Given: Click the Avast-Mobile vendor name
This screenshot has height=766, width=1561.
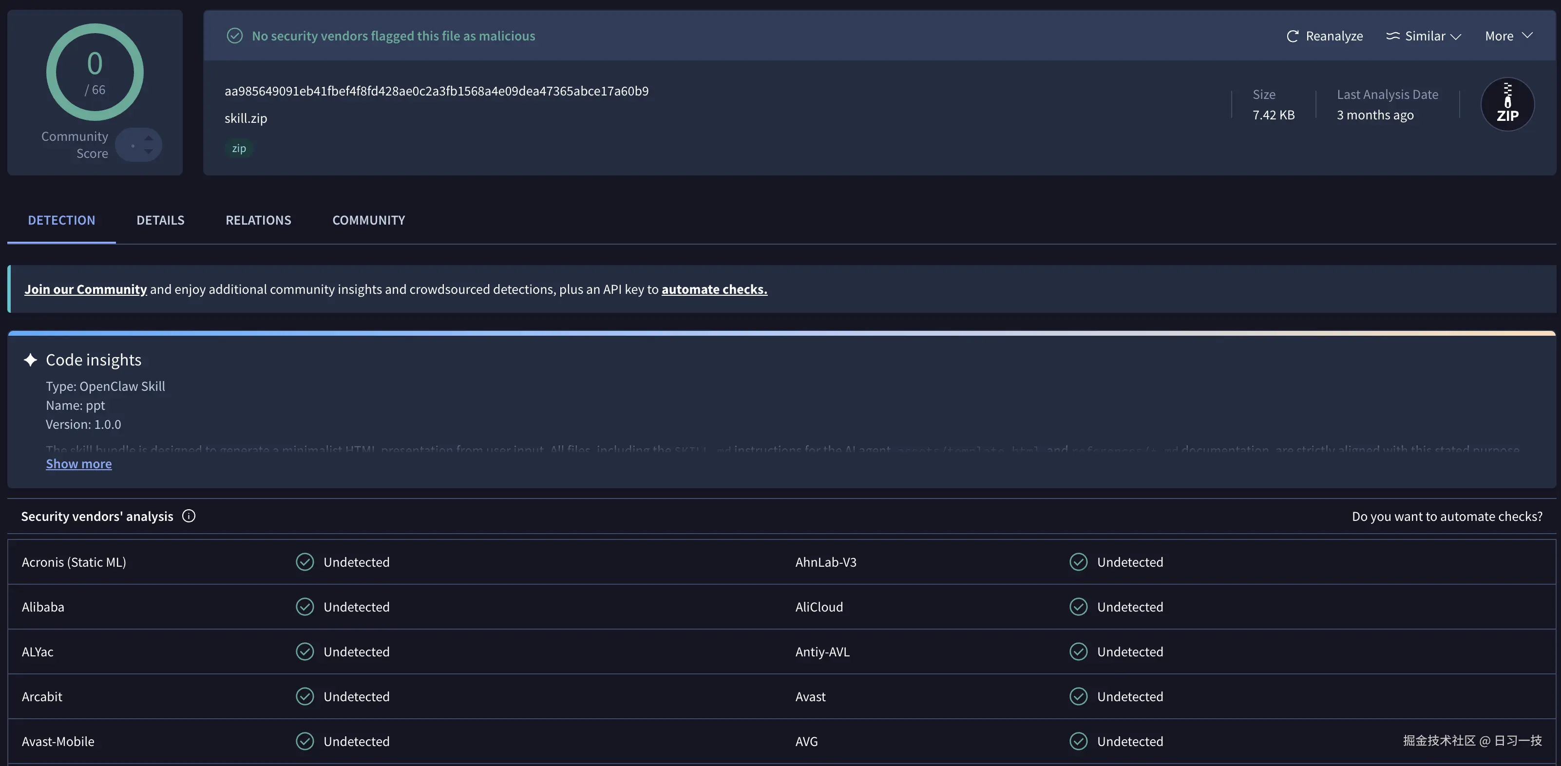Looking at the screenshot, I should 58,741.
